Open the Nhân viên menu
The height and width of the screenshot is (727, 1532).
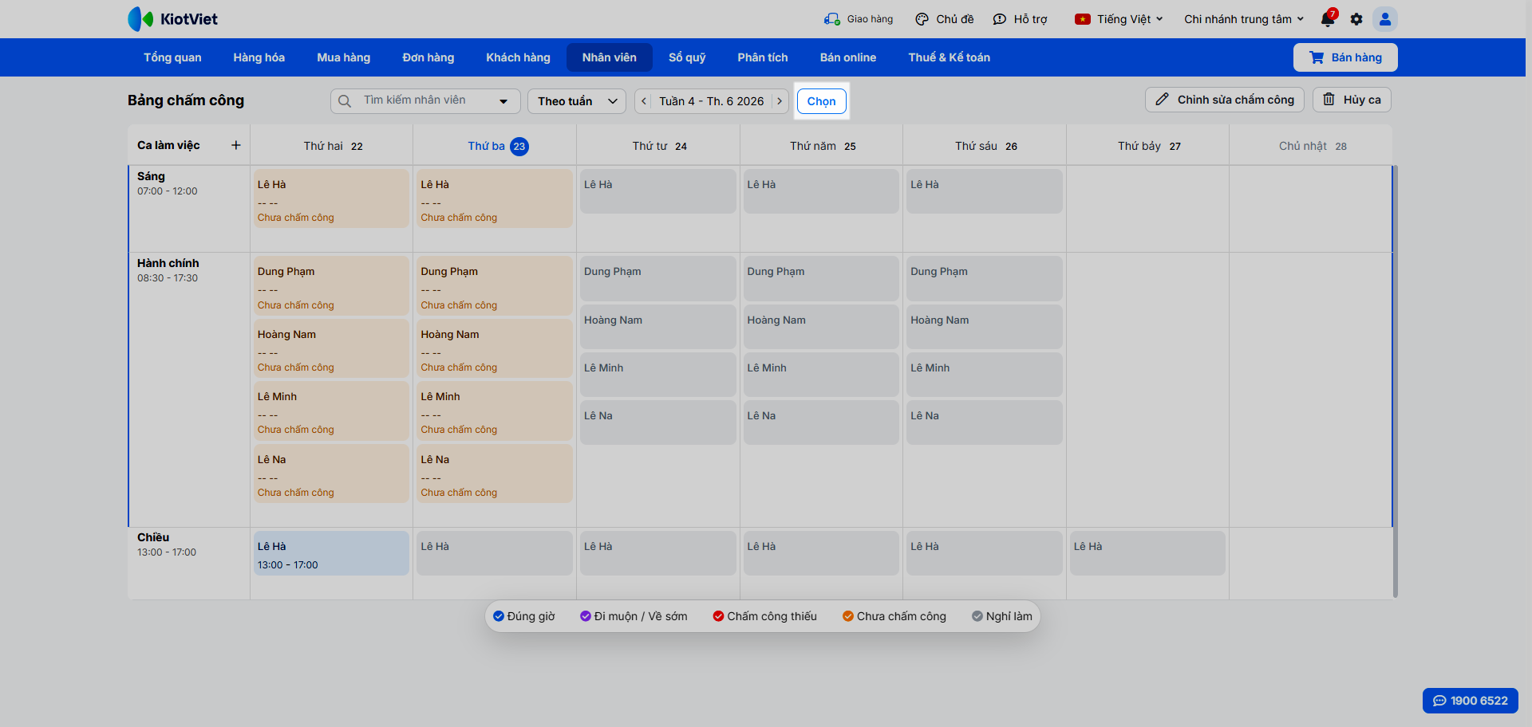pyautogui.click(x=610, y=57)
